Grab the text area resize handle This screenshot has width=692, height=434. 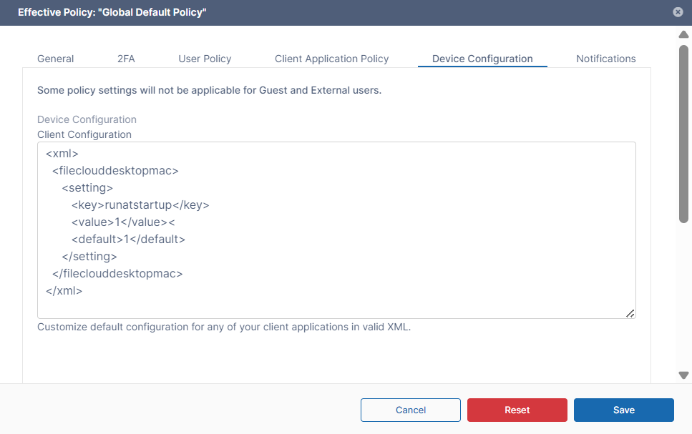pos(630,313)
